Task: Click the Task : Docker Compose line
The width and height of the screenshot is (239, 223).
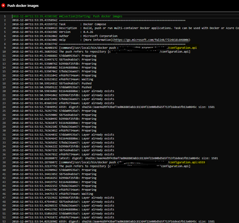Action: pyautogui.click(x=59, y=24)
